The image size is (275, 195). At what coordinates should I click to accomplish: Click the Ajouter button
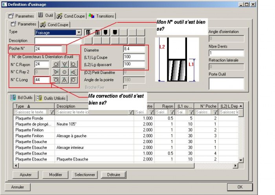coord(26,175)
